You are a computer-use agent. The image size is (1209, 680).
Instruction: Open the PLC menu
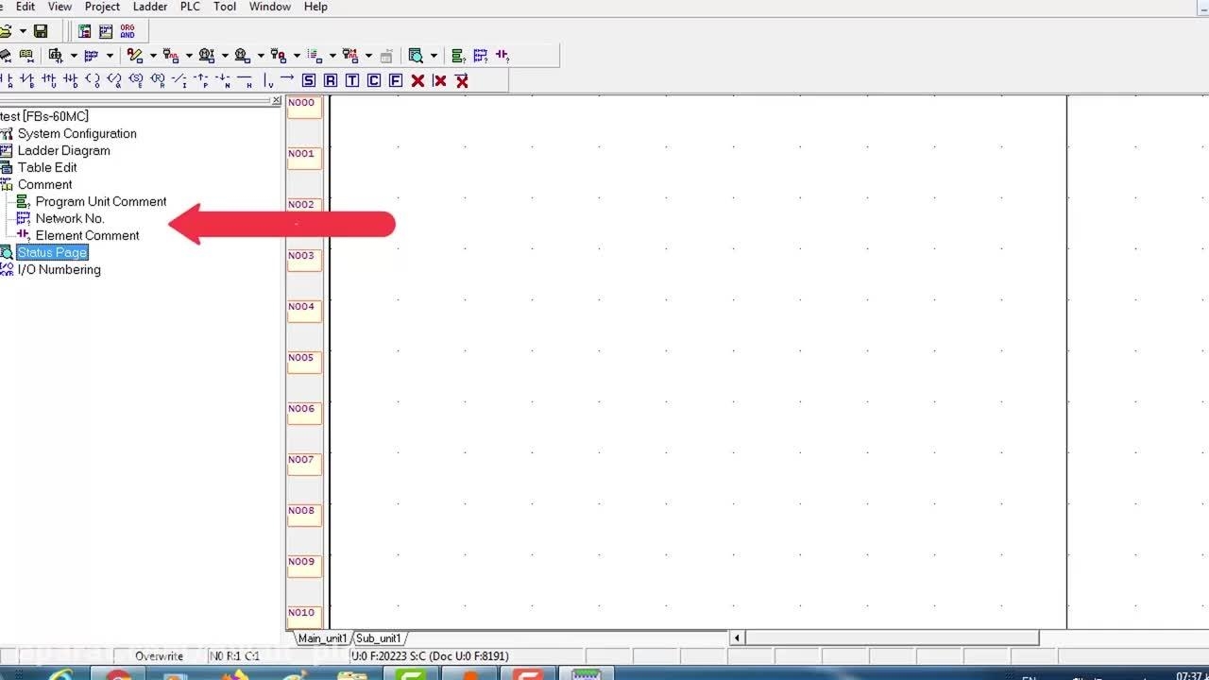pyautogui.click(x=190, y=7)
